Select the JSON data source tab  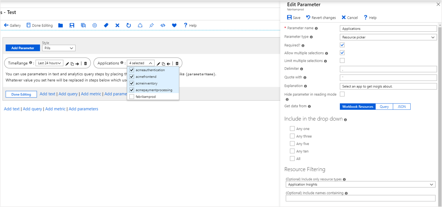point(402,107)
